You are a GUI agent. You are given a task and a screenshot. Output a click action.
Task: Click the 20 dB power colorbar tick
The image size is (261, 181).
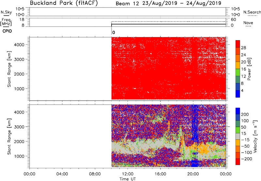(243, 62)
